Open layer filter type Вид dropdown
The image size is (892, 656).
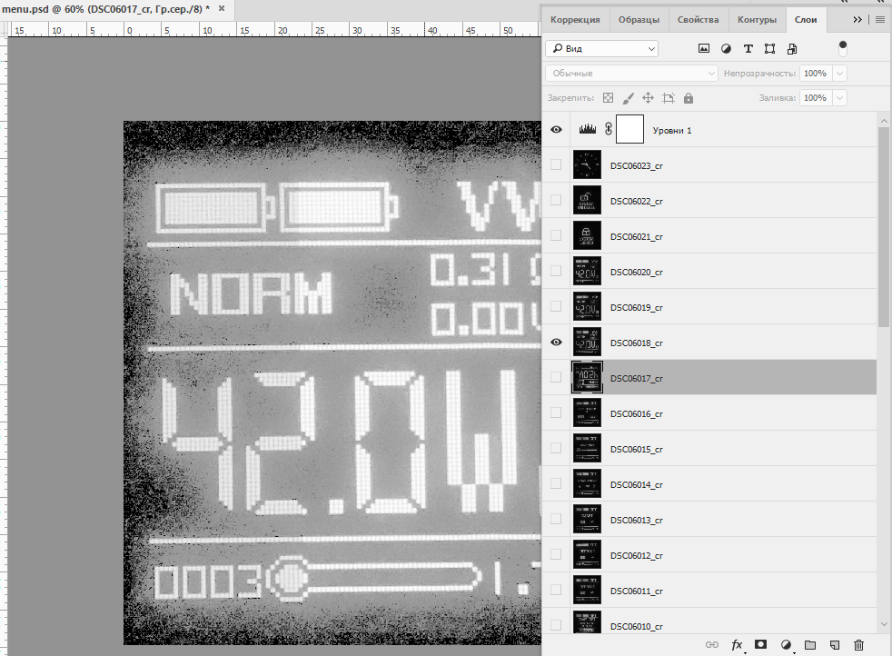point(602,48)
